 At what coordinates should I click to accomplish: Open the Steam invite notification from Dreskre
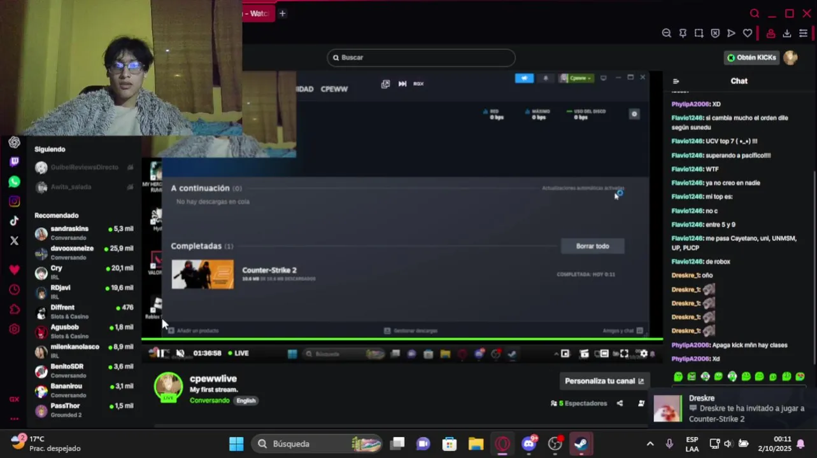[x=732, y=408]
